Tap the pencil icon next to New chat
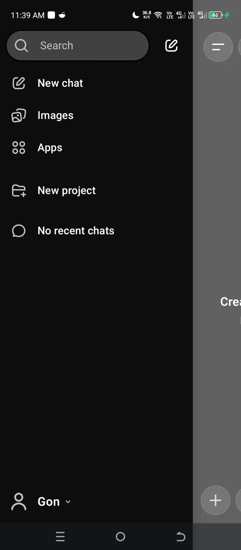Viewport: 241px width, 550px height. (19, 83)
